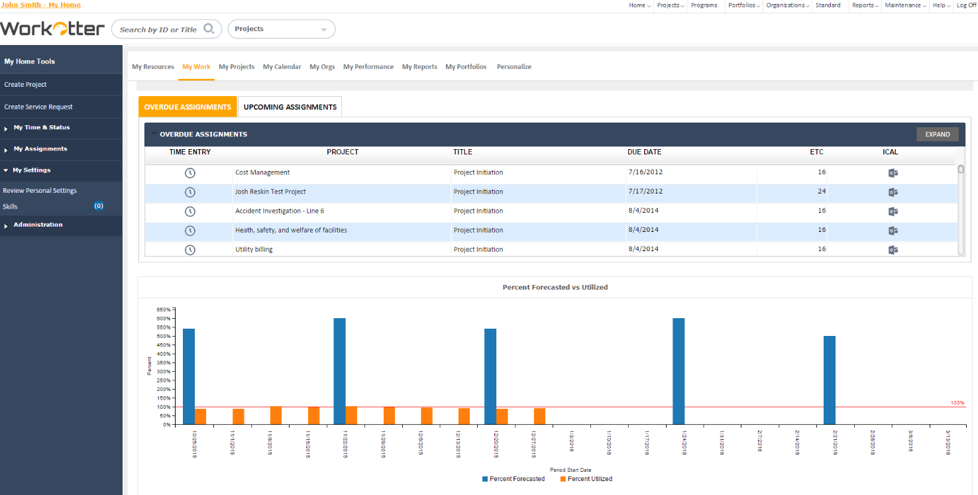The image size is (978, 495).
Task: Click into Search by ID or Title field
Action: click(159, 30)
